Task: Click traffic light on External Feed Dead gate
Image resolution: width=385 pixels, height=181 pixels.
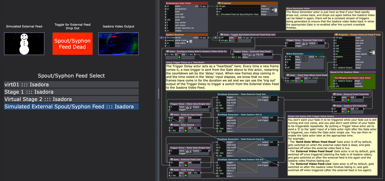Action: tap(186, 119)
